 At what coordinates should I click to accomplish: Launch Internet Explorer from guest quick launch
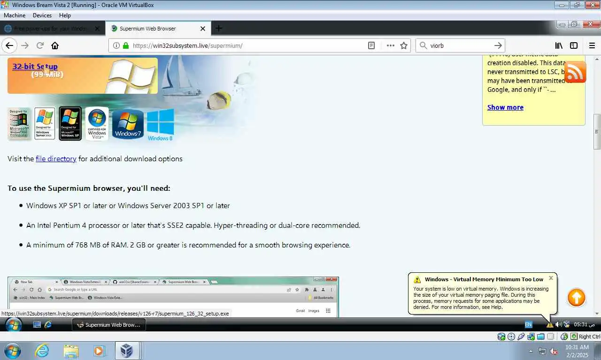coord(48,324)
